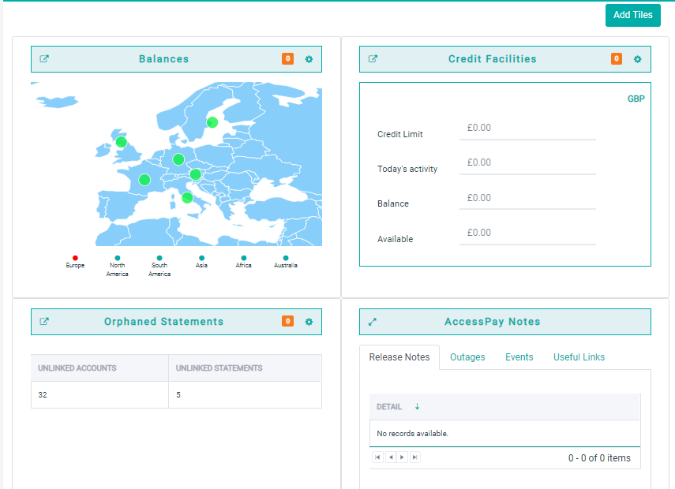The image size is (675, 489).
Task: Click the UK map marker
Action: (121, 142)
